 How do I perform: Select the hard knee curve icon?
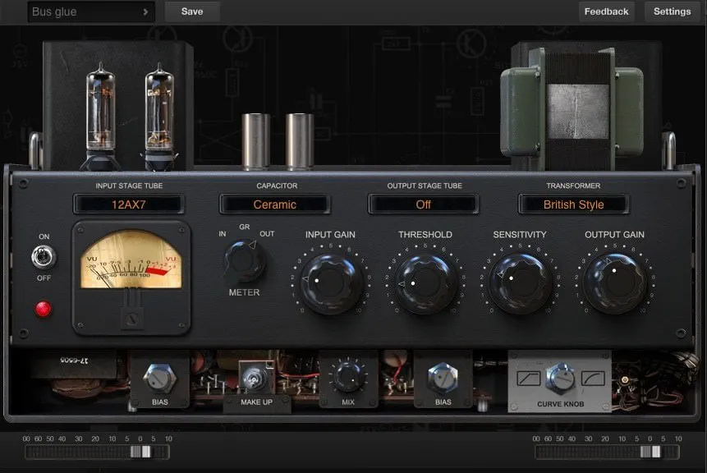tap(529, 378)
